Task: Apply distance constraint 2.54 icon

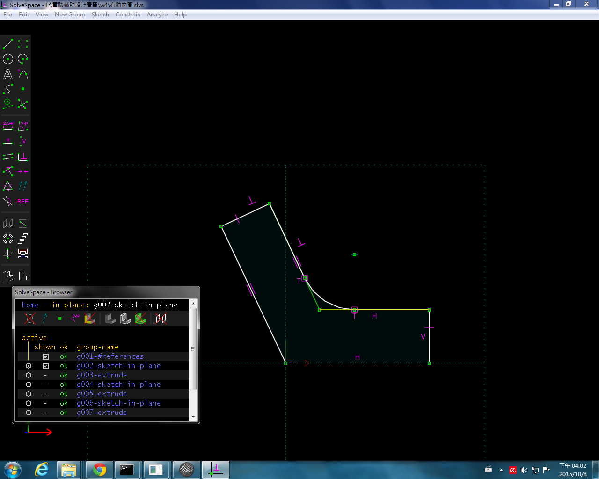Action: click(8, 126)
